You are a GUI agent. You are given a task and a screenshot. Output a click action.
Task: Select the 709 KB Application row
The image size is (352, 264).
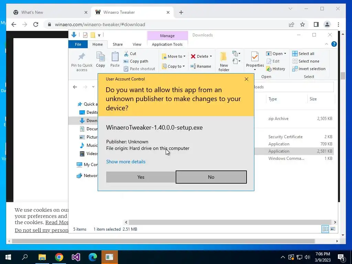[x=294, y=144]
